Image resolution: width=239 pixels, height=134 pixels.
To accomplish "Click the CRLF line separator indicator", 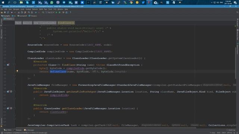I will 224,133.
